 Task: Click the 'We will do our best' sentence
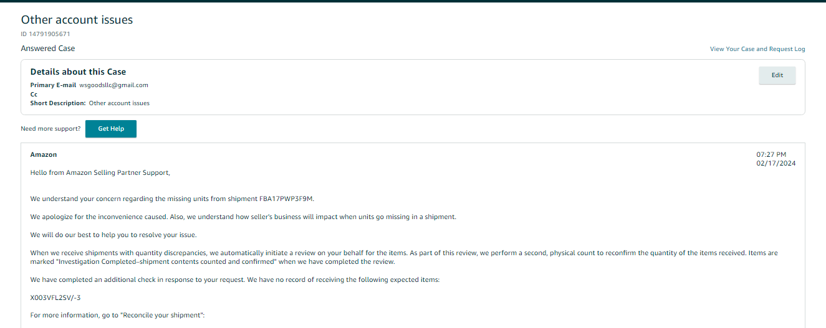pyautogui.click(x=114, y=235)
